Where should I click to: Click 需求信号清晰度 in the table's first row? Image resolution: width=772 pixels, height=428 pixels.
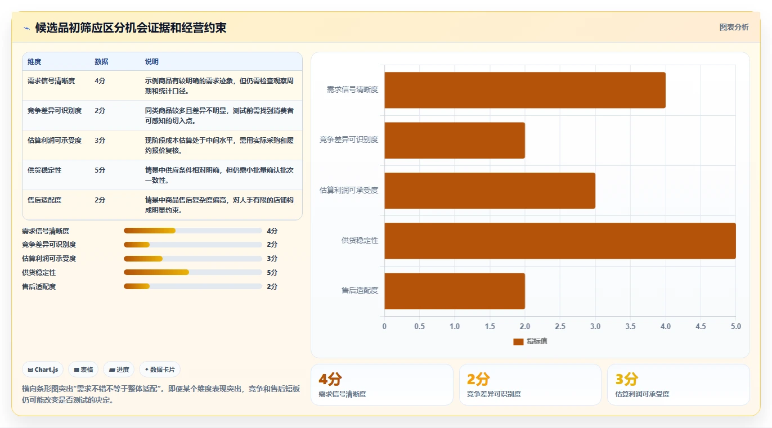pyautogui.click(x=51, y=80)
